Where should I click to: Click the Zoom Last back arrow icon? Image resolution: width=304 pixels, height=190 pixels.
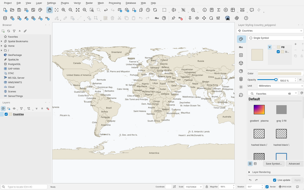[106, 10]
